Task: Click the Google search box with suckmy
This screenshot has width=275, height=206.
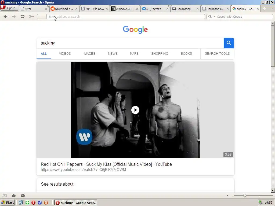Action: click(x=130, y=43)
